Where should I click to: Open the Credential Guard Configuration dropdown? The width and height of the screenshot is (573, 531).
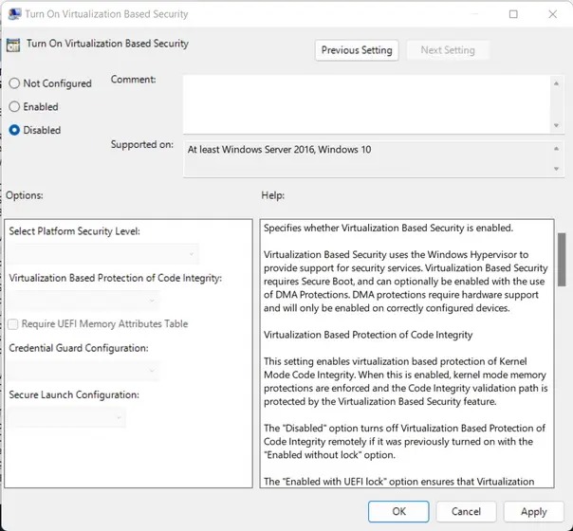click(83, 370)
